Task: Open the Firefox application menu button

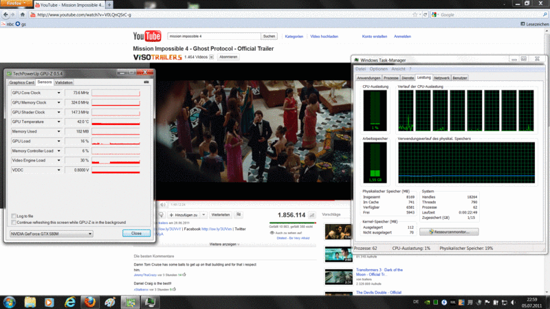Action: [x=16, y=3]
